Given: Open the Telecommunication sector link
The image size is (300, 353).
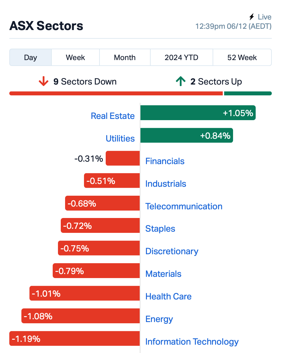Looking at the screenshot, I should (184, 206).
